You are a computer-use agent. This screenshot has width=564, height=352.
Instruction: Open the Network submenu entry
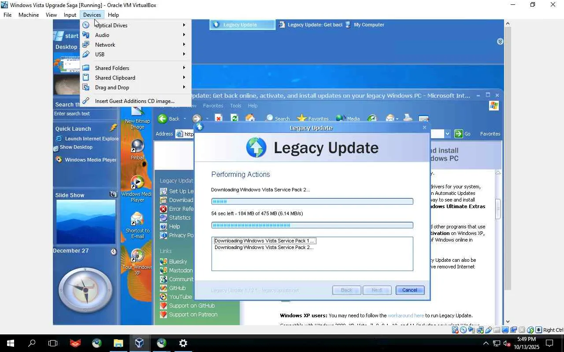(135, 44)
